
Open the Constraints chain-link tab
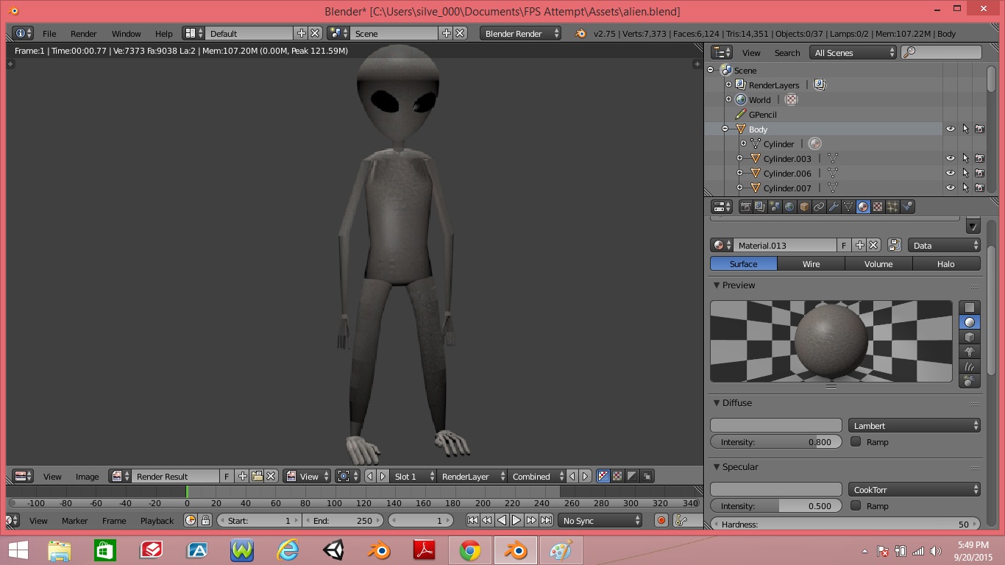pos(819,207)
